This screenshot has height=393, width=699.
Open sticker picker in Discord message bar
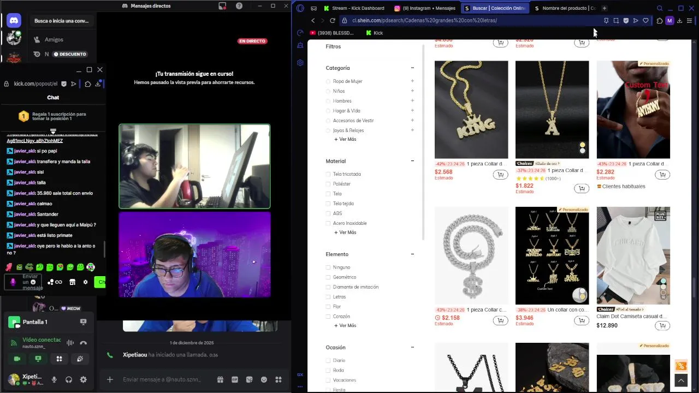tap(250, 379)
